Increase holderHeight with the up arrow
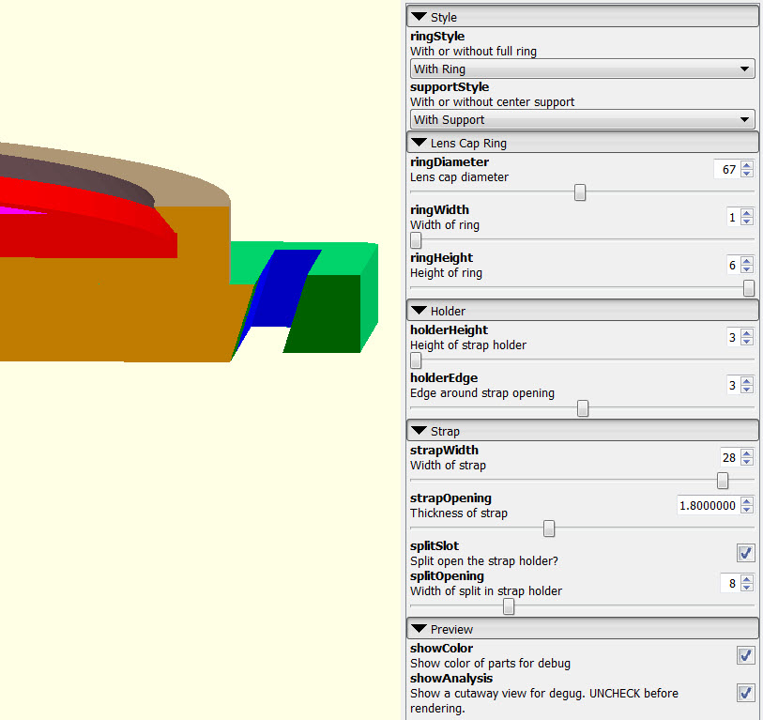Image resolution: width=763 pixels, height=720 pixels. [747, 333]
